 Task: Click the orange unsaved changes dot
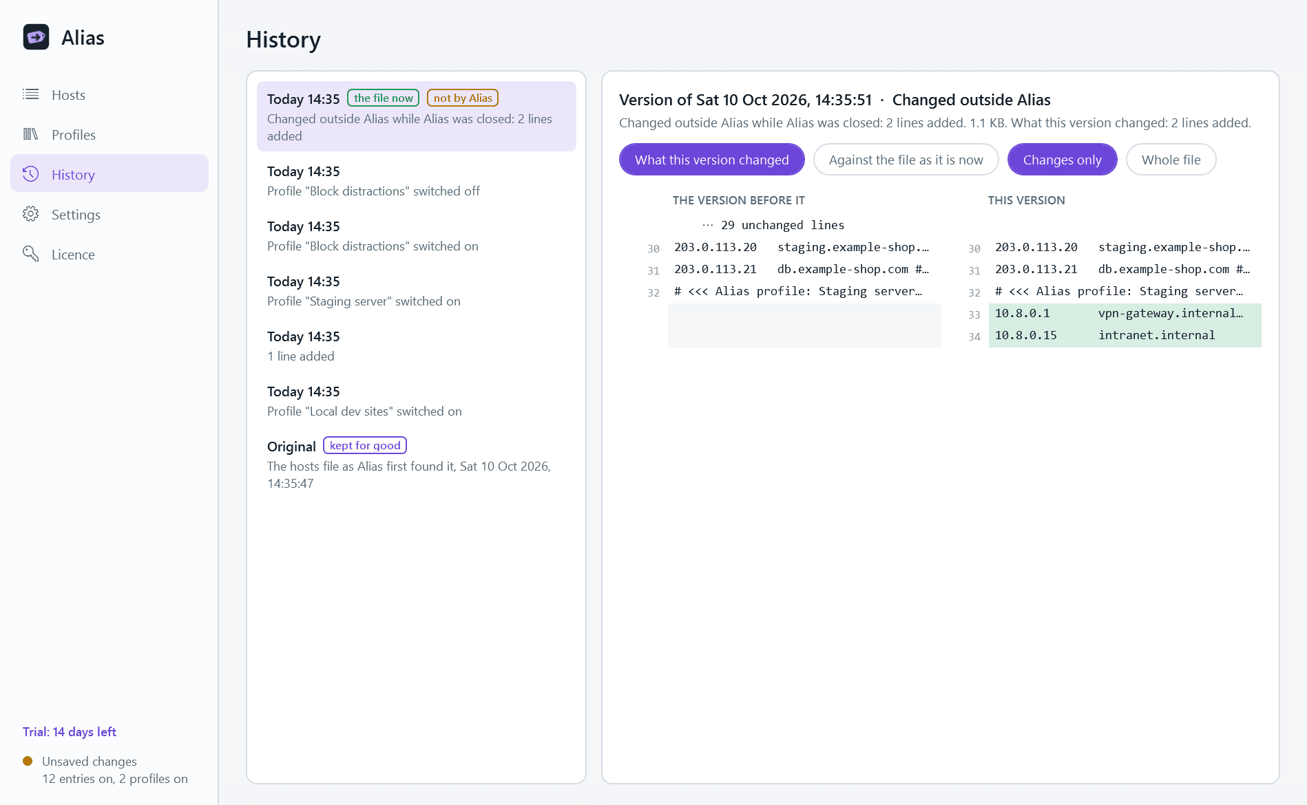tap(28, 761)
